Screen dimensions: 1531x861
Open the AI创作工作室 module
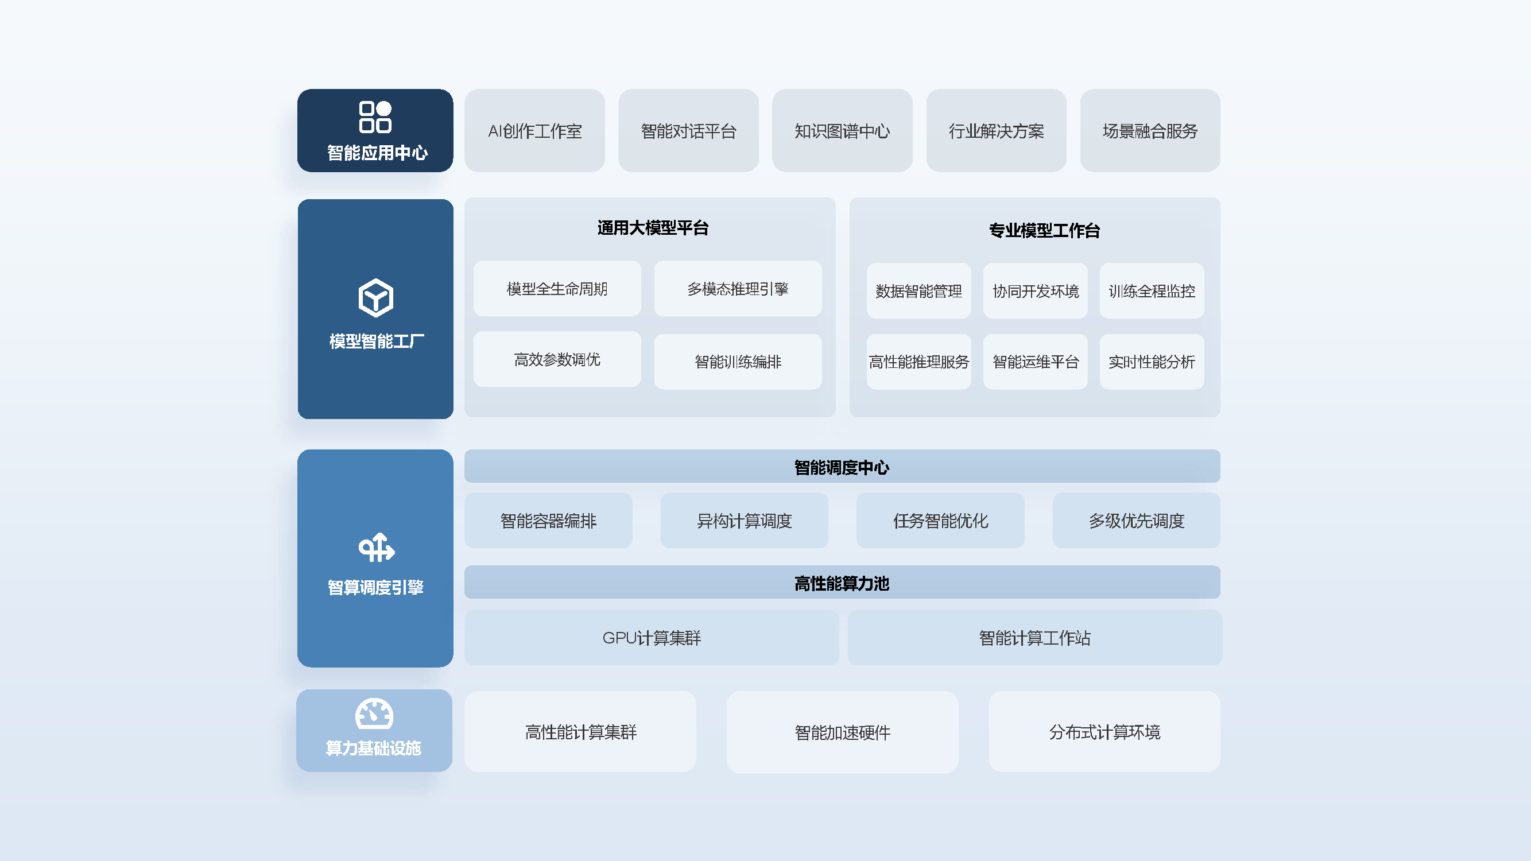point(534,131)
